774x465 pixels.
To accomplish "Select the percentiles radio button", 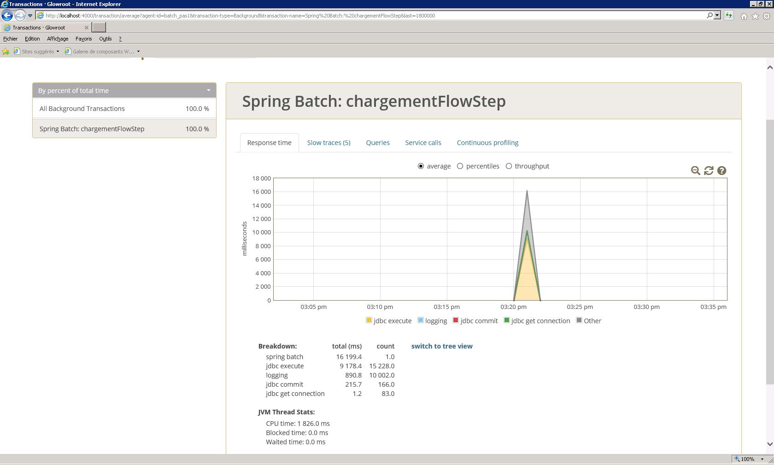I will [460, 166].
